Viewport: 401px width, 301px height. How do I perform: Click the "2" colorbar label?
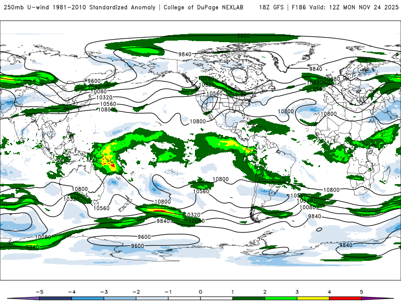pos(265,292)
